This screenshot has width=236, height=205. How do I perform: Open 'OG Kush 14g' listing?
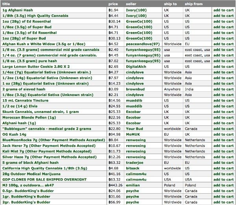[14, 134]
